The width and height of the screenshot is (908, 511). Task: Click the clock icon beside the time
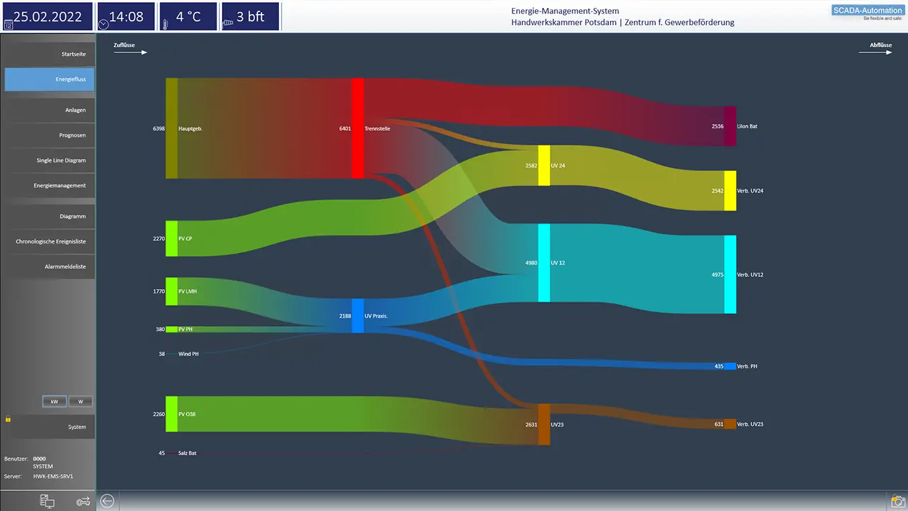pyautogui.click(x=103, y=24)
